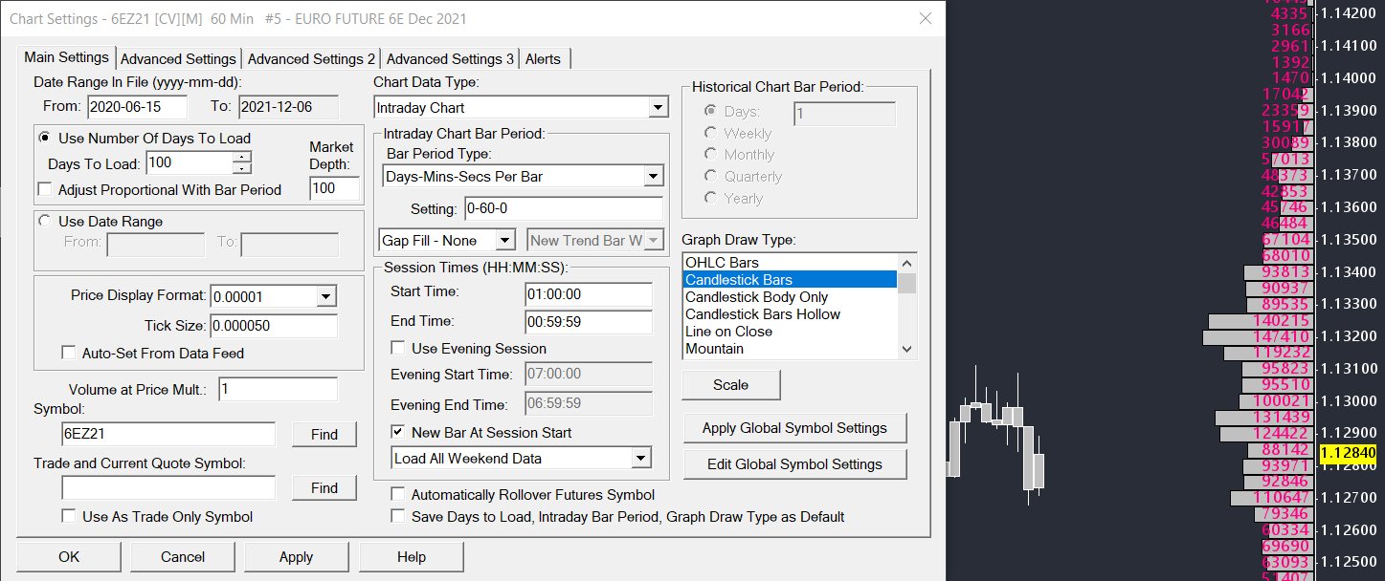1385x581 pixels.
Task: Expand the Bar Period Type dropdown
Action: pos(653,177)
